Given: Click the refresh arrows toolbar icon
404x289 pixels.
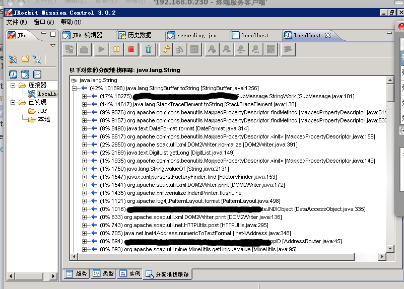Looking at the screenshot, I should [166, 49].
